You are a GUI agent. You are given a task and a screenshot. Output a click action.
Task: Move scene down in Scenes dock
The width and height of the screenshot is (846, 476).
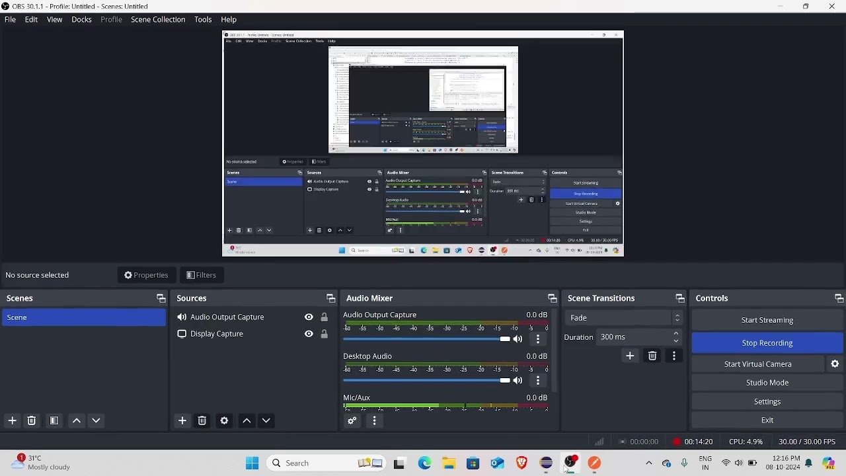[x=96, y=420]
